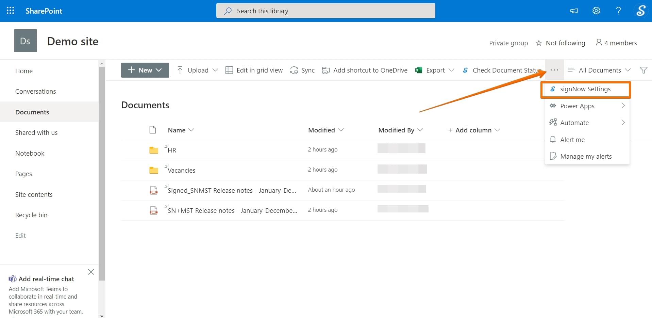Click the Excel Export icon
Image resolution: width=652 pixels, height=318 pixels.
tap(419, 70)
